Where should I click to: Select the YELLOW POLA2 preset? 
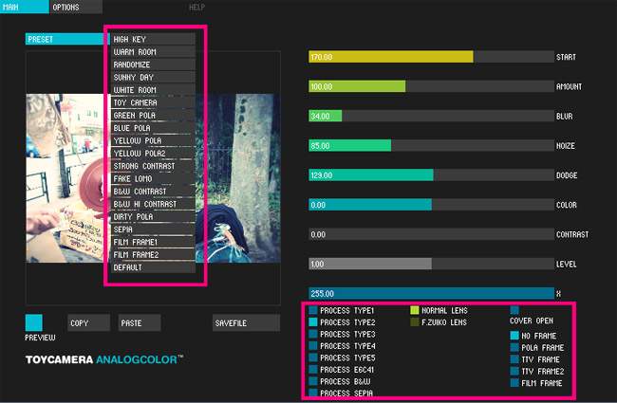coord(153,154)
